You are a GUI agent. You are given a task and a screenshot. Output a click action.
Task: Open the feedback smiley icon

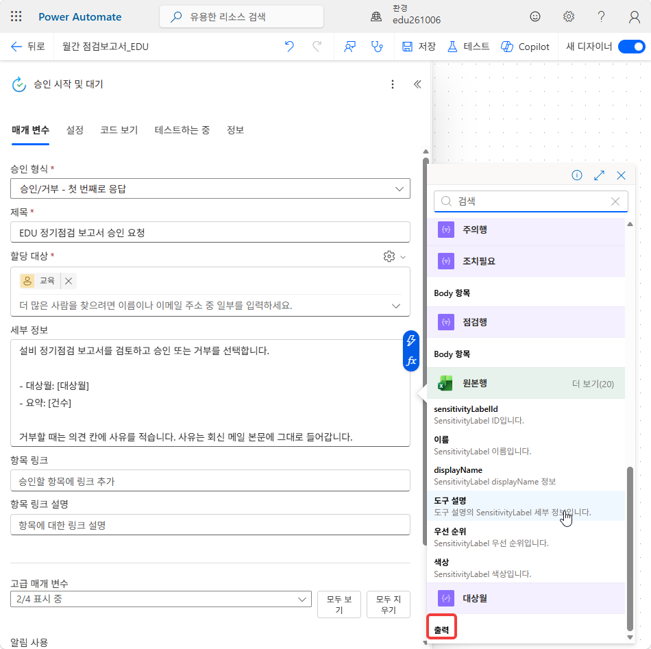point(535,16)
